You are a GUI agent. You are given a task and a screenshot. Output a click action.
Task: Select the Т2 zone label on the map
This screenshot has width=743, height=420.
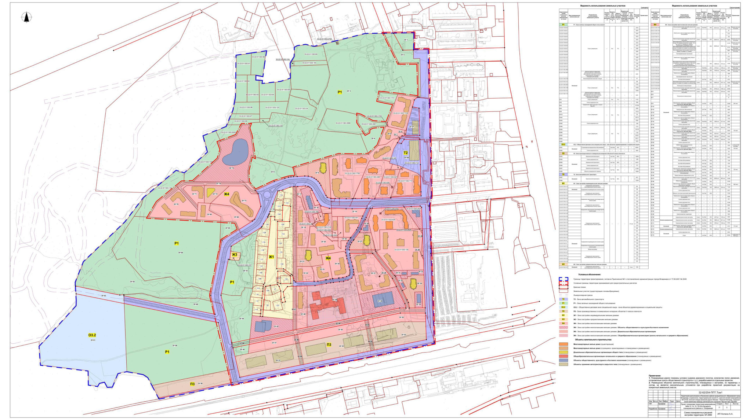pos(406,152)
